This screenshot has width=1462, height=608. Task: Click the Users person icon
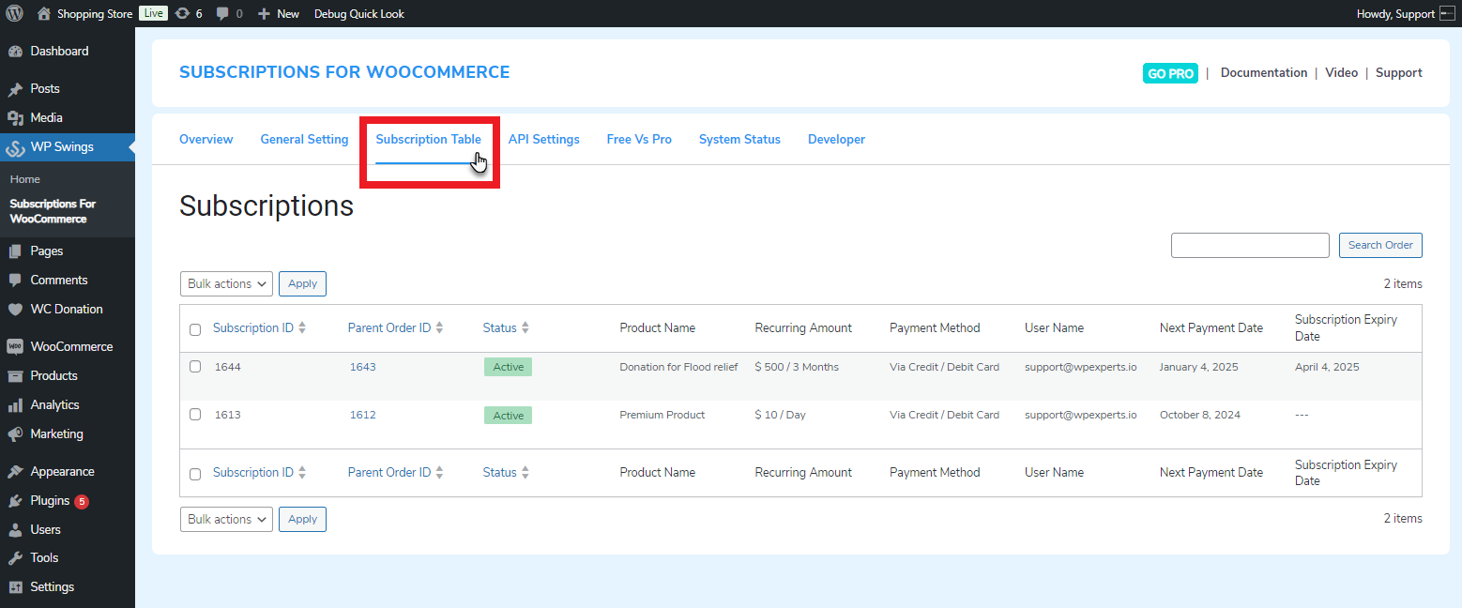(15, 530)
